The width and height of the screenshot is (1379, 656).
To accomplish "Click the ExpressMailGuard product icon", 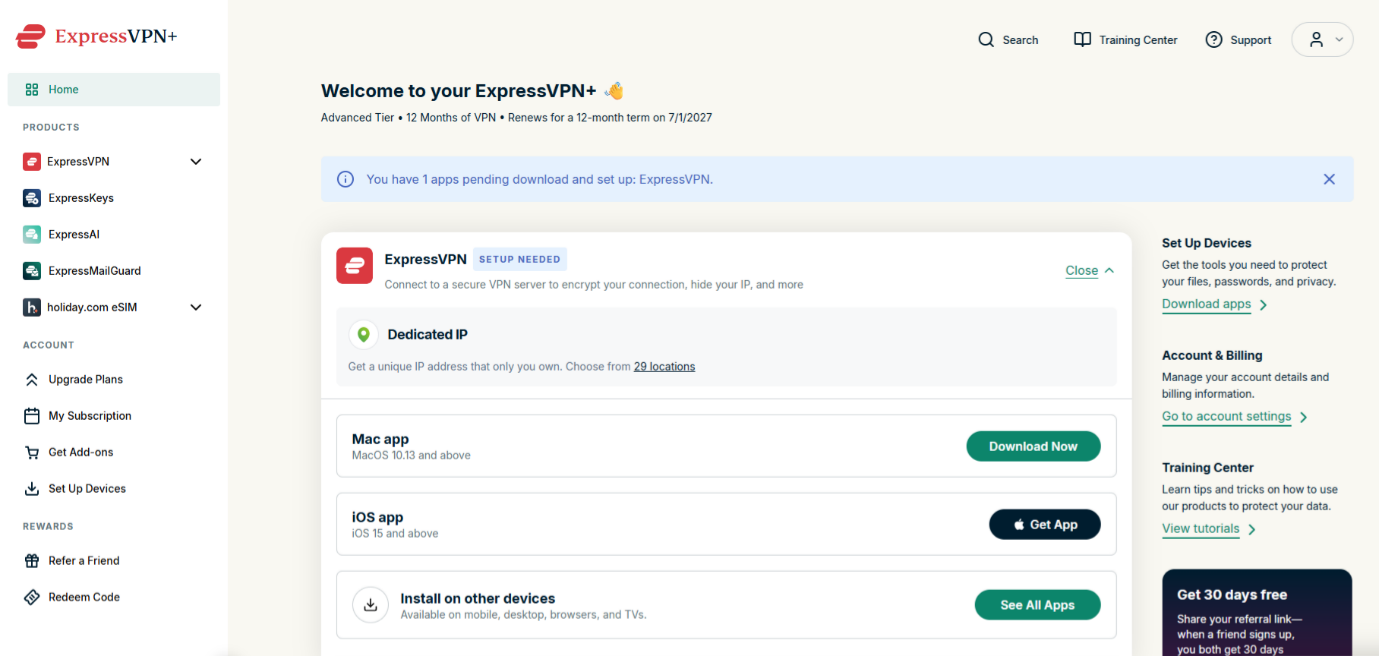I will point(32,271).
